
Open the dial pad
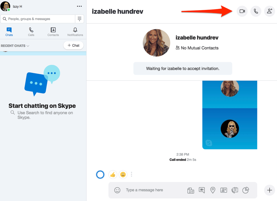pos(79,19)
